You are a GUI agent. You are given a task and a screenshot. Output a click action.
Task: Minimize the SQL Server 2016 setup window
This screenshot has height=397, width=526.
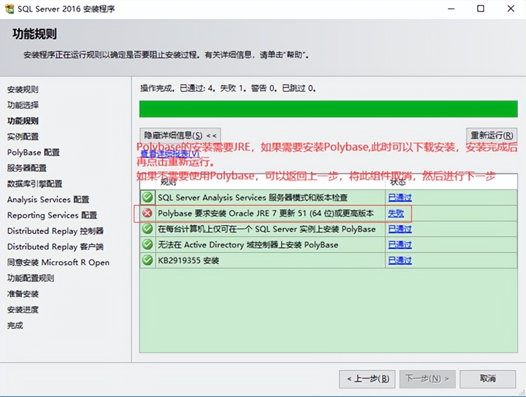coord(451,9)
